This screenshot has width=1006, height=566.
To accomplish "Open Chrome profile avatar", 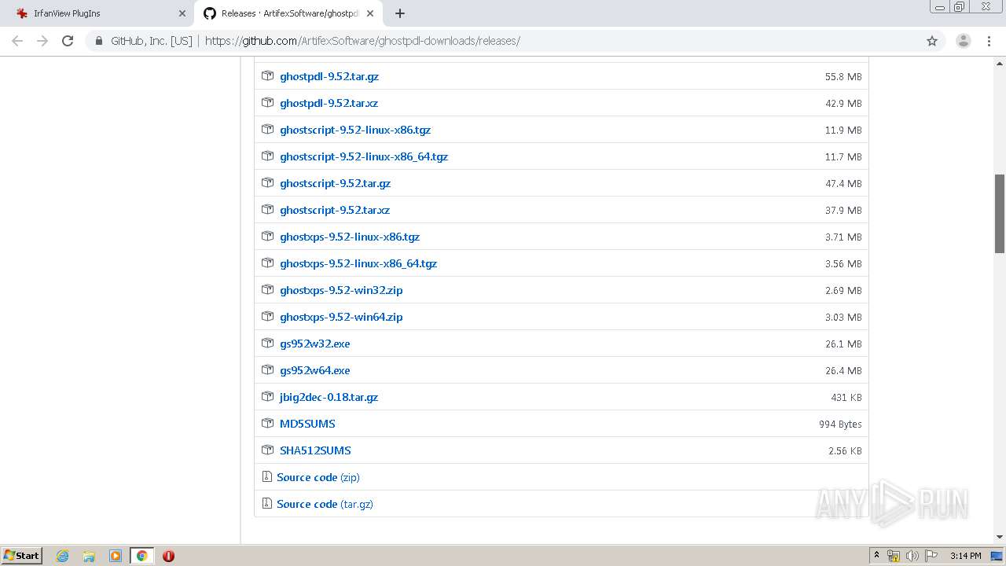I will pos(964,41).
